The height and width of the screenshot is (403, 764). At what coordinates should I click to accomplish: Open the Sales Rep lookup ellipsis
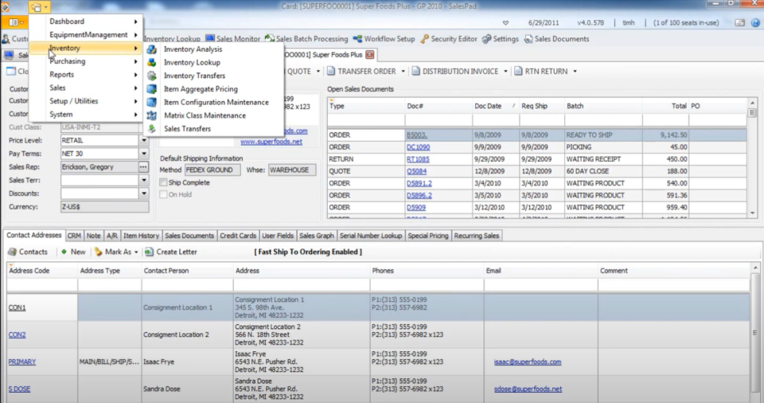[x=143, y=167]
